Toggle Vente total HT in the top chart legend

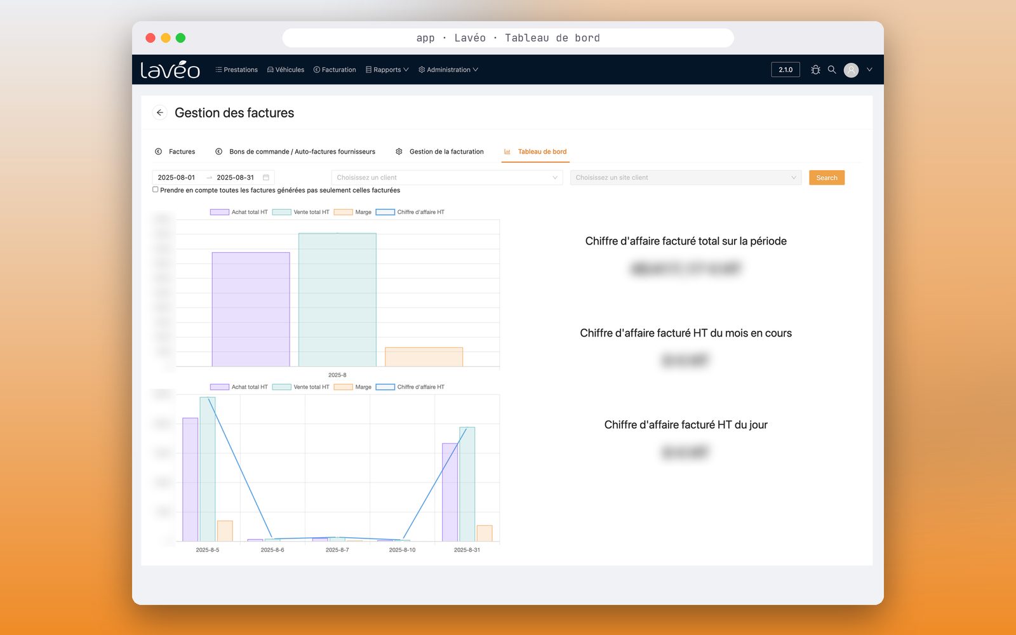[x=301, y=212]
